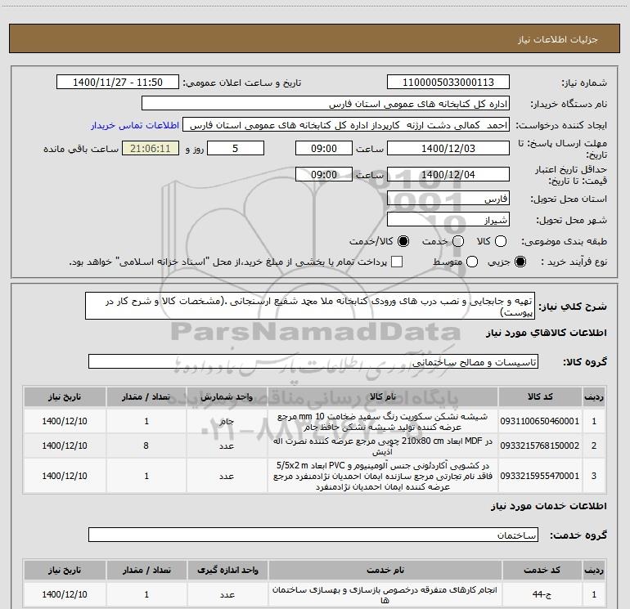Click the price validity time 09:00 field

click(324, 174)
